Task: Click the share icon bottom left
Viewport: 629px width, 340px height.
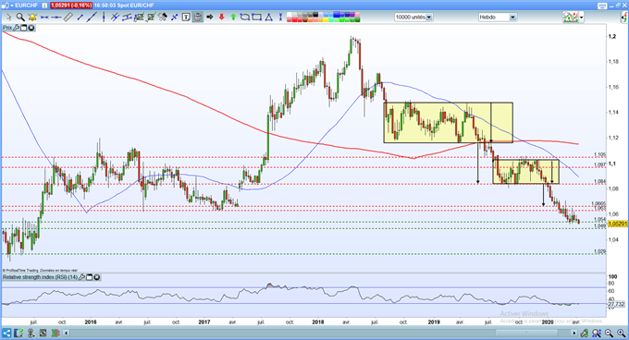Action: click(6, 333)
